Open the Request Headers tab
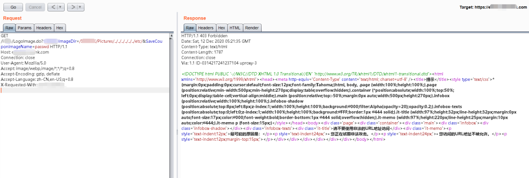 [x=44, y=28]
